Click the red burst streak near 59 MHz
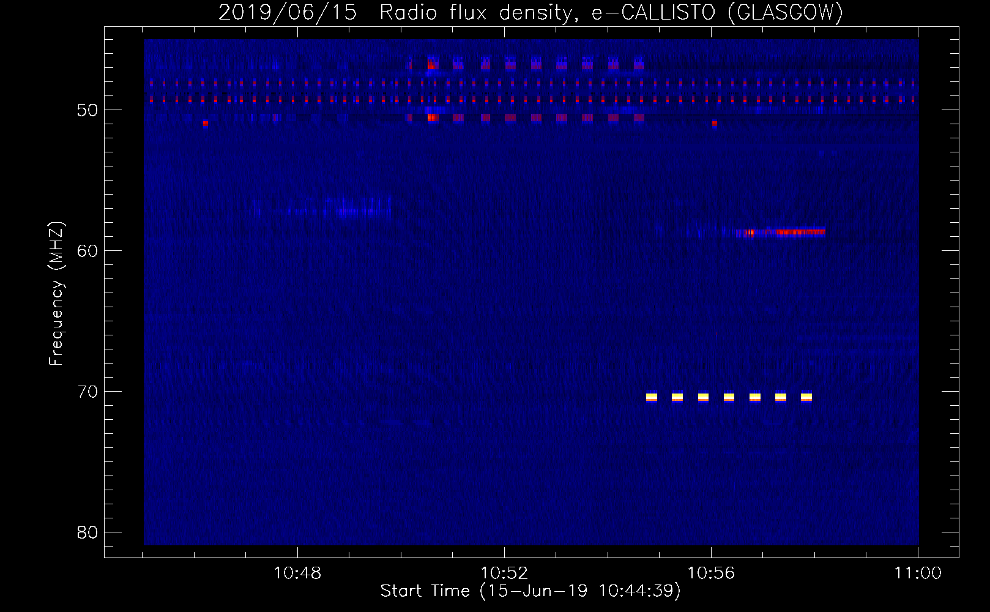This screenshot has height=612, width=990. (x=781, y=233)
